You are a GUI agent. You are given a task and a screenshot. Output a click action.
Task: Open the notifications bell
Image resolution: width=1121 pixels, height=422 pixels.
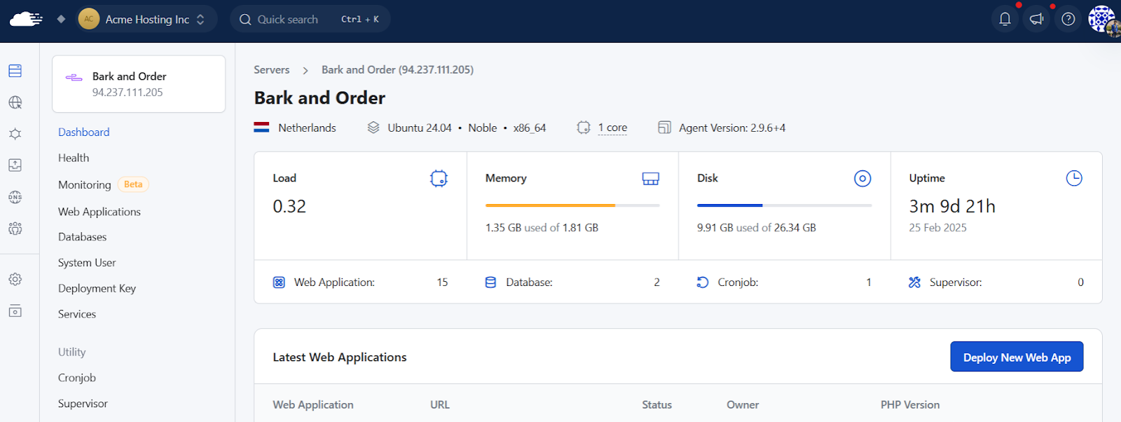[x=1005, y=19]
